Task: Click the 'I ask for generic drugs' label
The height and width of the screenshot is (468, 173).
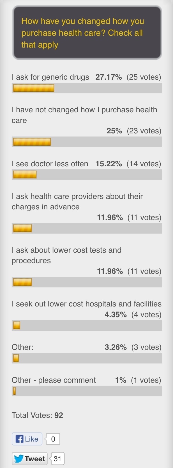Action: tap(50, 77)
